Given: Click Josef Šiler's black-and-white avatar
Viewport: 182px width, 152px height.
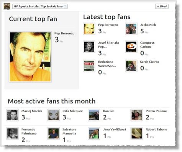Looking at the screenshot, I should click(x=89, y=47).
